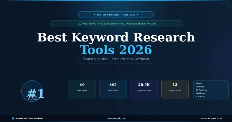Click 'Semrush' in the tools list
The image size is (232, 122).
pyautogui.click(x=200, y=87)
